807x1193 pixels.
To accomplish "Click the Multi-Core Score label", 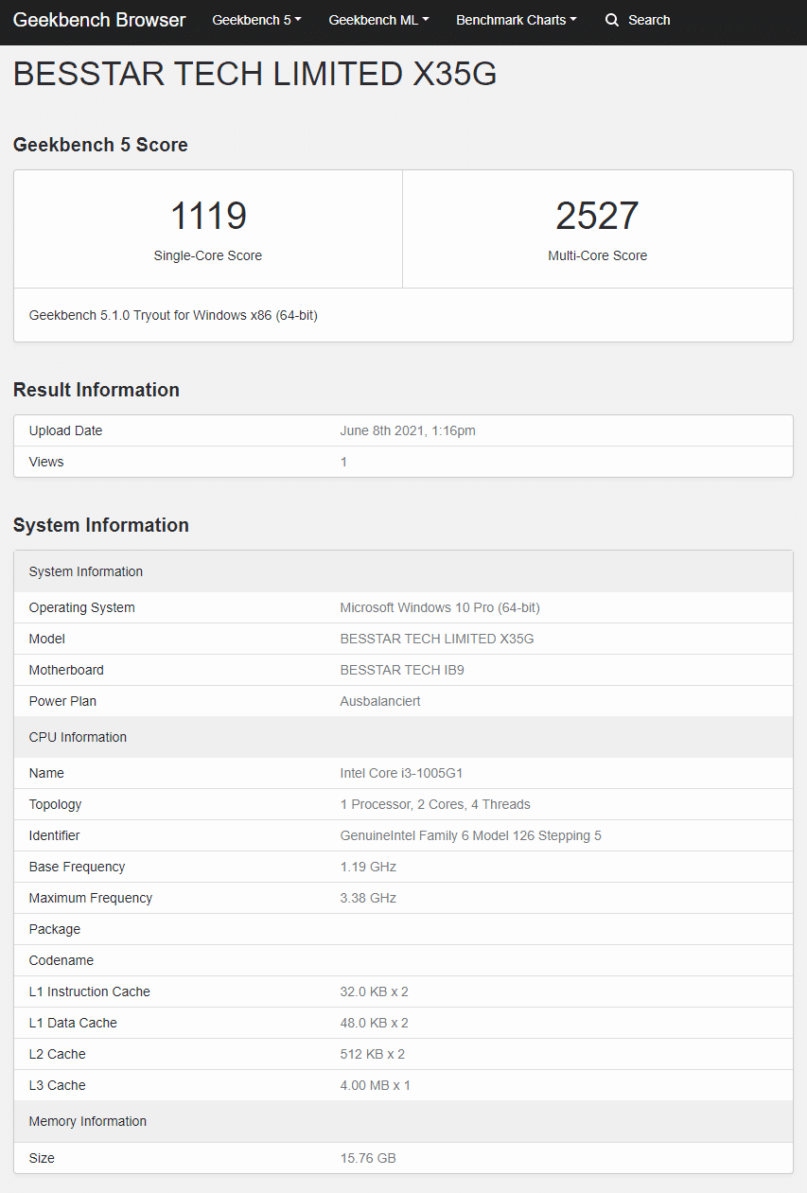I will tap(598, 255).
